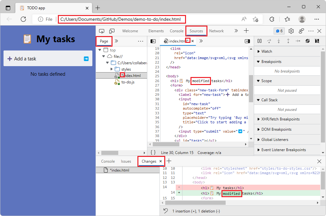Submit new task with arrow button
Viewport: 326px width, 216px height.
tap(86, 59)
